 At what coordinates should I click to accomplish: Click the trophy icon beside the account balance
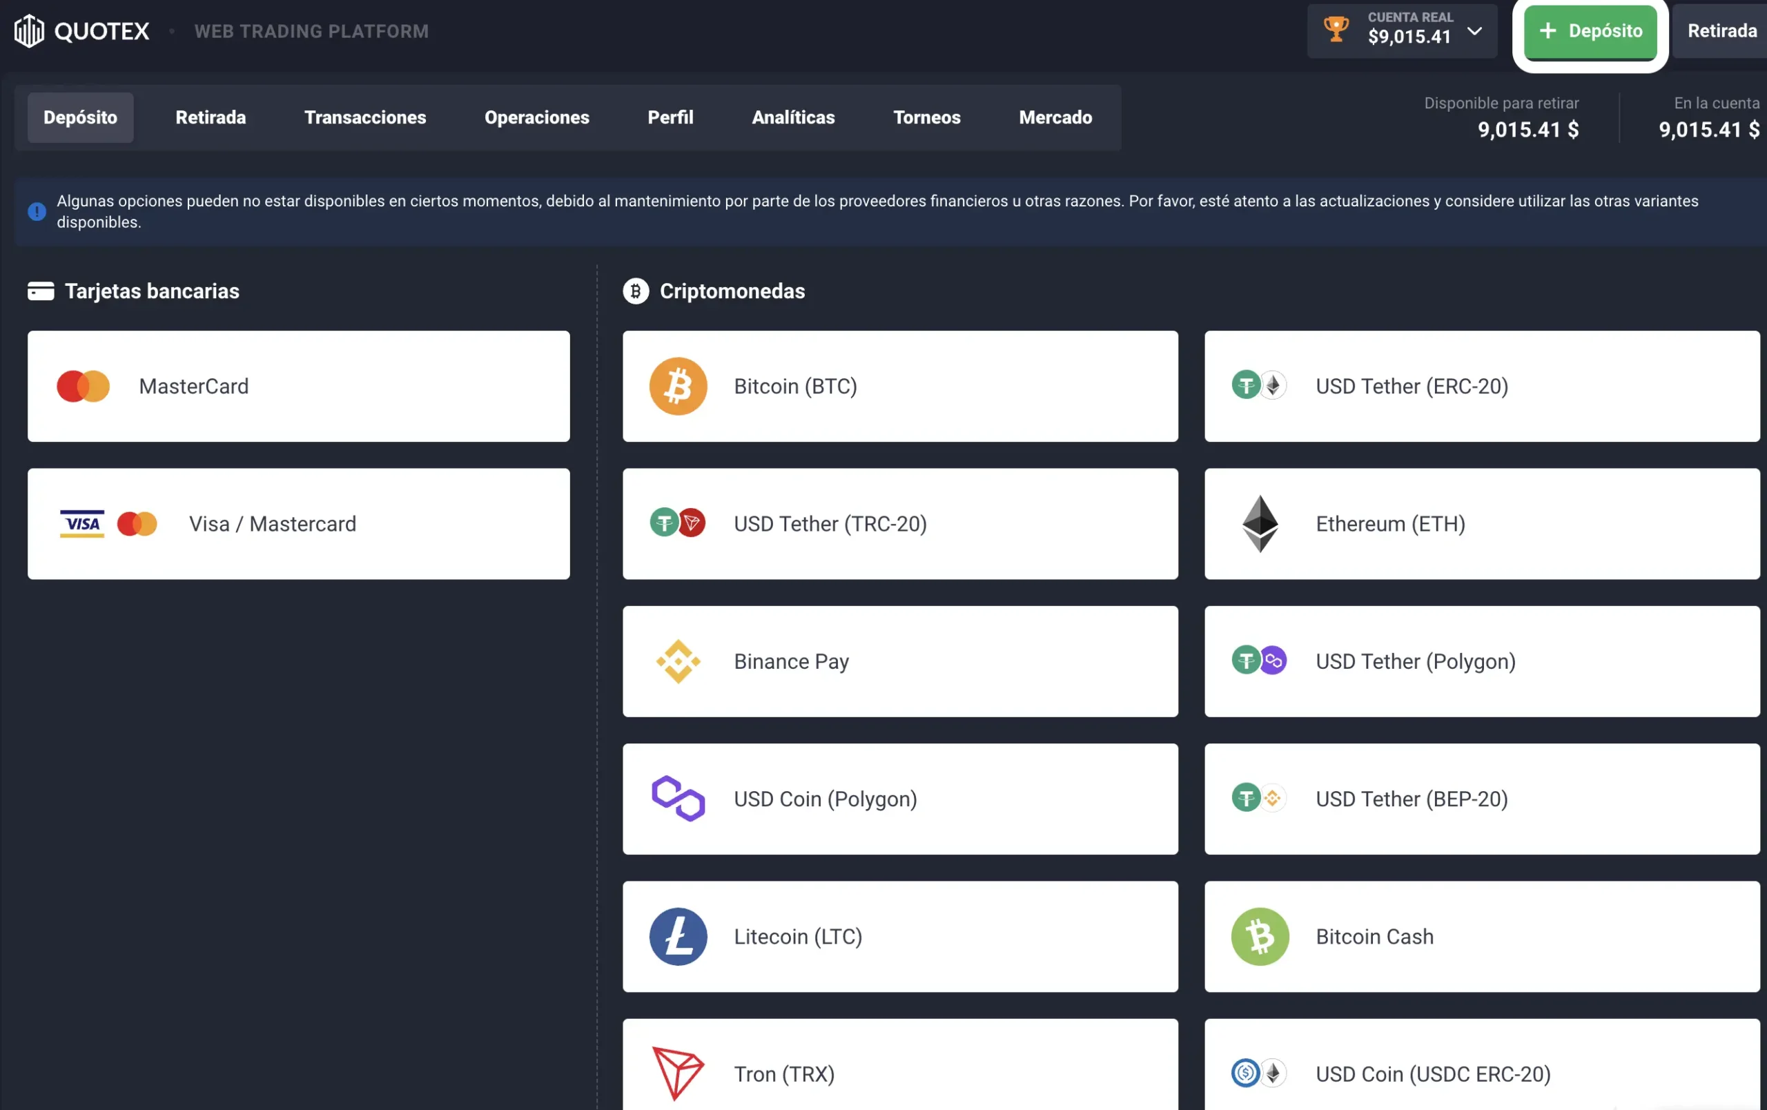[1336, 30]
